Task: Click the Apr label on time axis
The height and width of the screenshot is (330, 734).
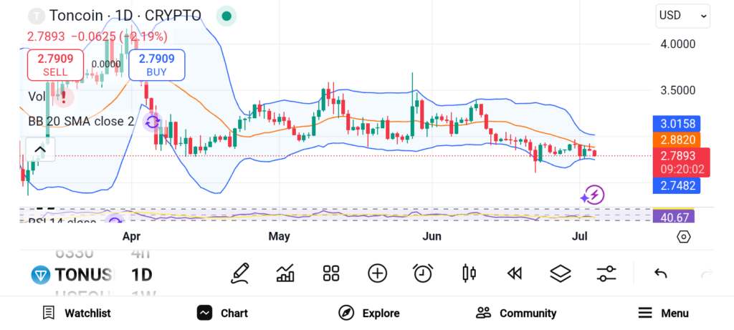Action: (x=132, y=236)
